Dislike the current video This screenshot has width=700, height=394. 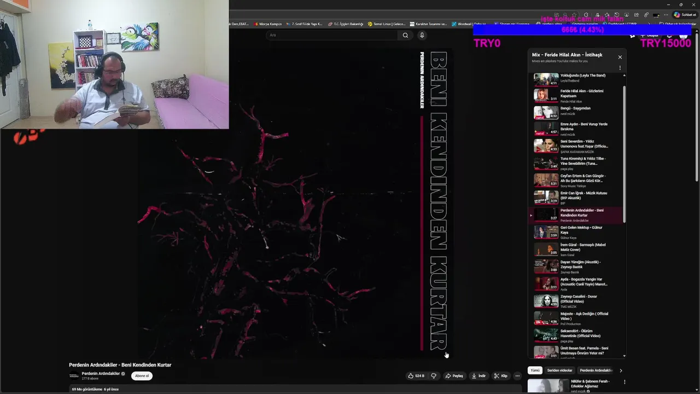[x=434, y=376]
